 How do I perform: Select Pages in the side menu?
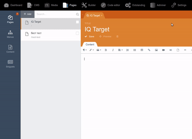pyautogui.click(x=10, y=19)
